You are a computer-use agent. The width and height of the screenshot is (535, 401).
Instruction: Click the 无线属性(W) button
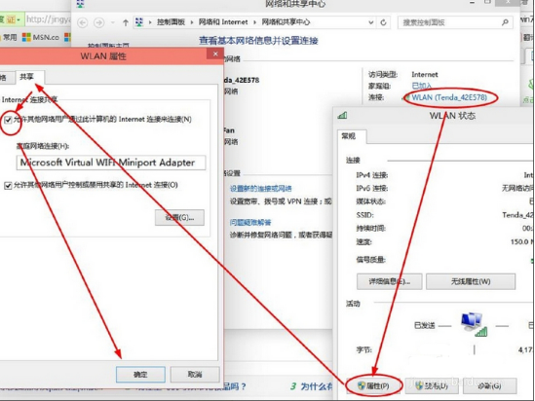471,281
